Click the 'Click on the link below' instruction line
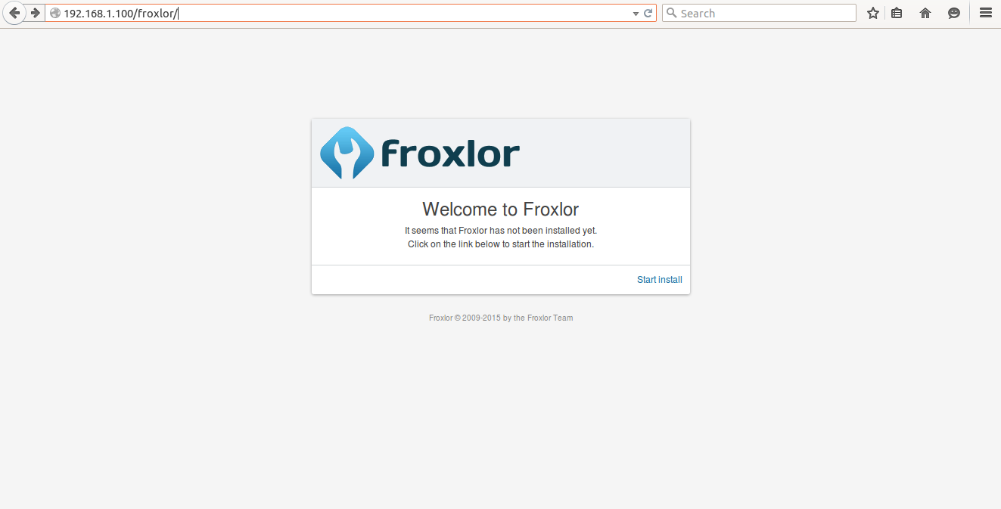 (x=501, y=244)
